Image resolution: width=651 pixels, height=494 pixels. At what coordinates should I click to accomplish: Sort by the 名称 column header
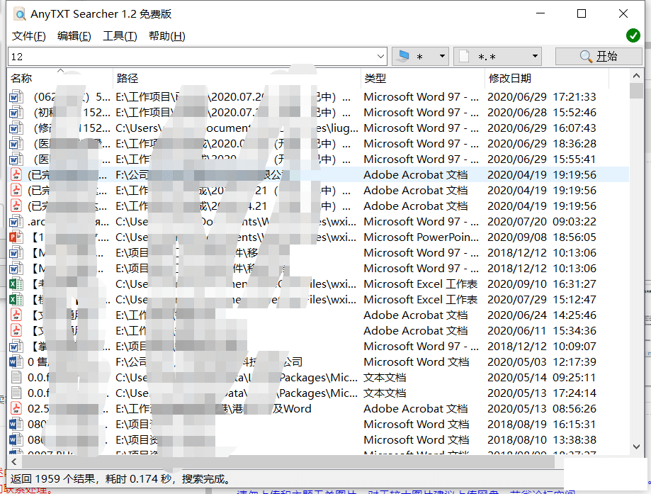tap(60, 78)
